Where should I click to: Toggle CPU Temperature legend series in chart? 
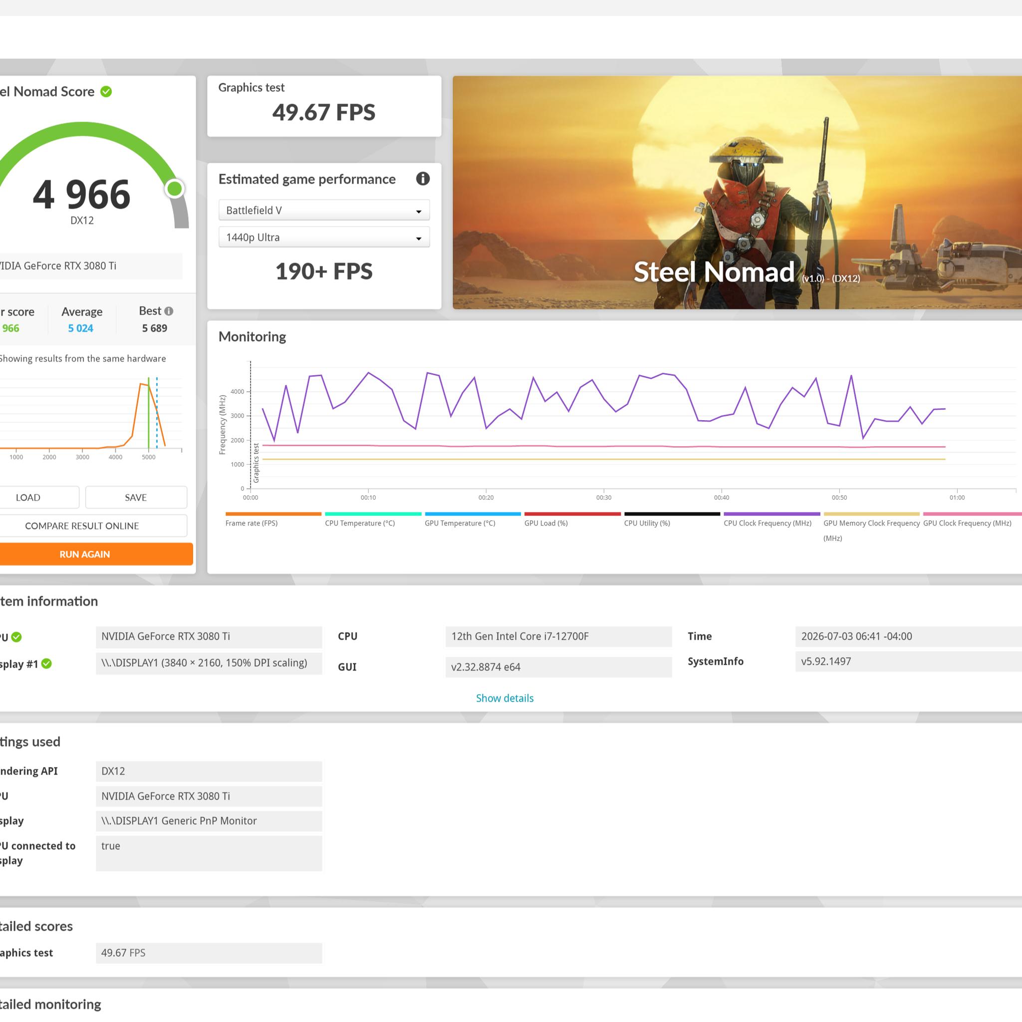coord(360,523)
